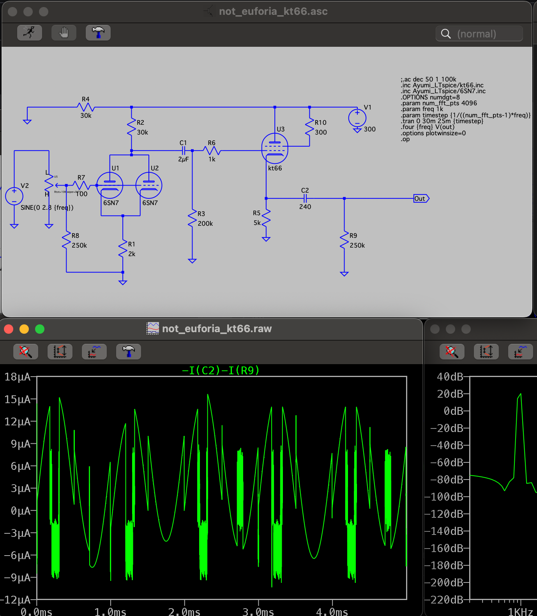Viewport: 537px width, 616px height.
Task: Click zoom-to-fit icon in FFT window
Action: [452, 352]
